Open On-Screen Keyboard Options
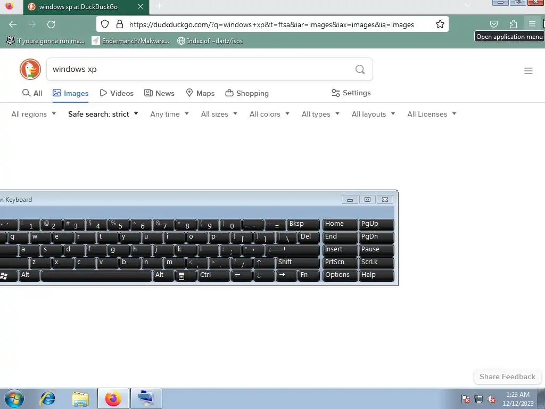Image resolution: width=545 pixels, height=409 pixels. coord(340,276)
